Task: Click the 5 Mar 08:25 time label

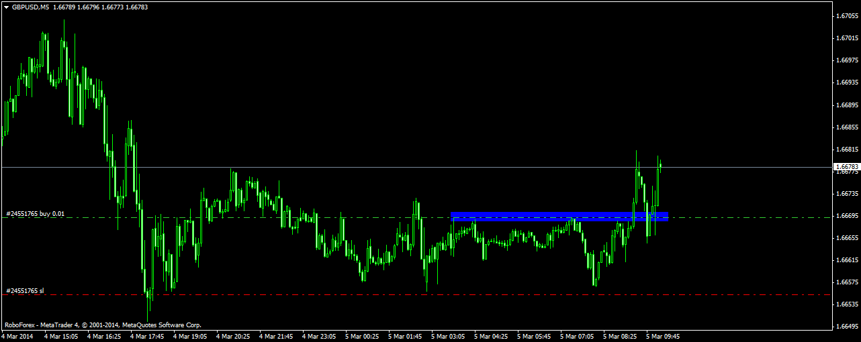Action: (x=621, y=336)
